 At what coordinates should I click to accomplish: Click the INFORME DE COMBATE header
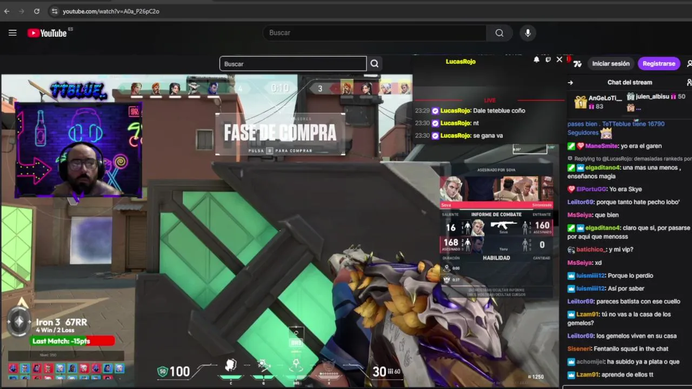coord(496,214)
